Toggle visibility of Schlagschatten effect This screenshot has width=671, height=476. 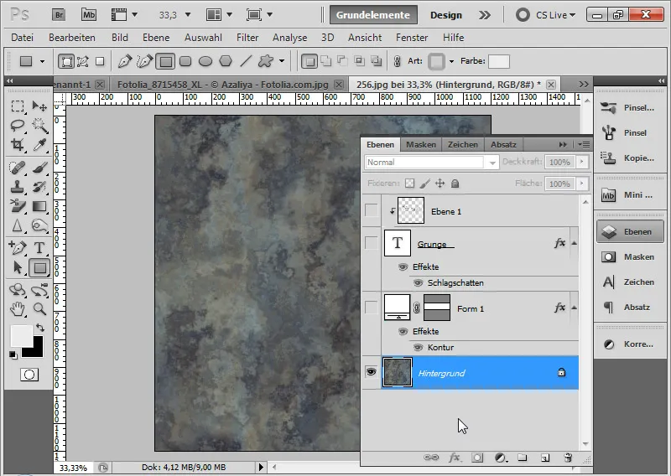pyautogui.click(x=417, y=282)
